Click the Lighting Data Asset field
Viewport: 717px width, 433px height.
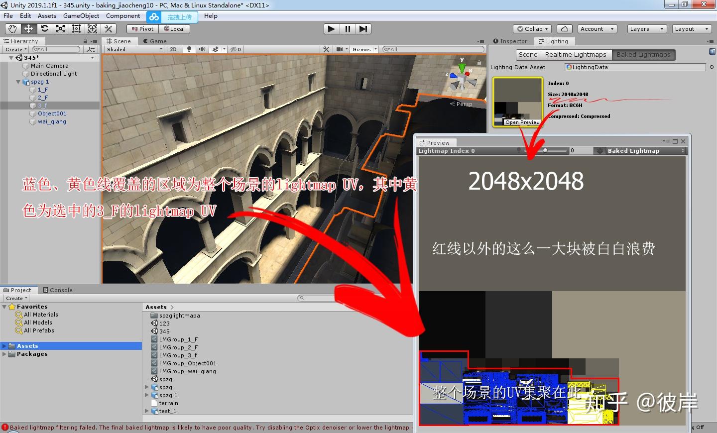(x=635, y=67)
